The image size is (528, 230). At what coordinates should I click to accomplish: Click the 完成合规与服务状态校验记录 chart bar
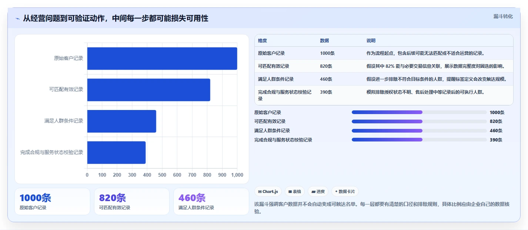point(117,152)
